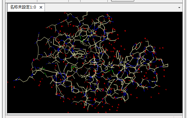Click the empty tab strip area
The image size is (187, 118).
[111, 8]
